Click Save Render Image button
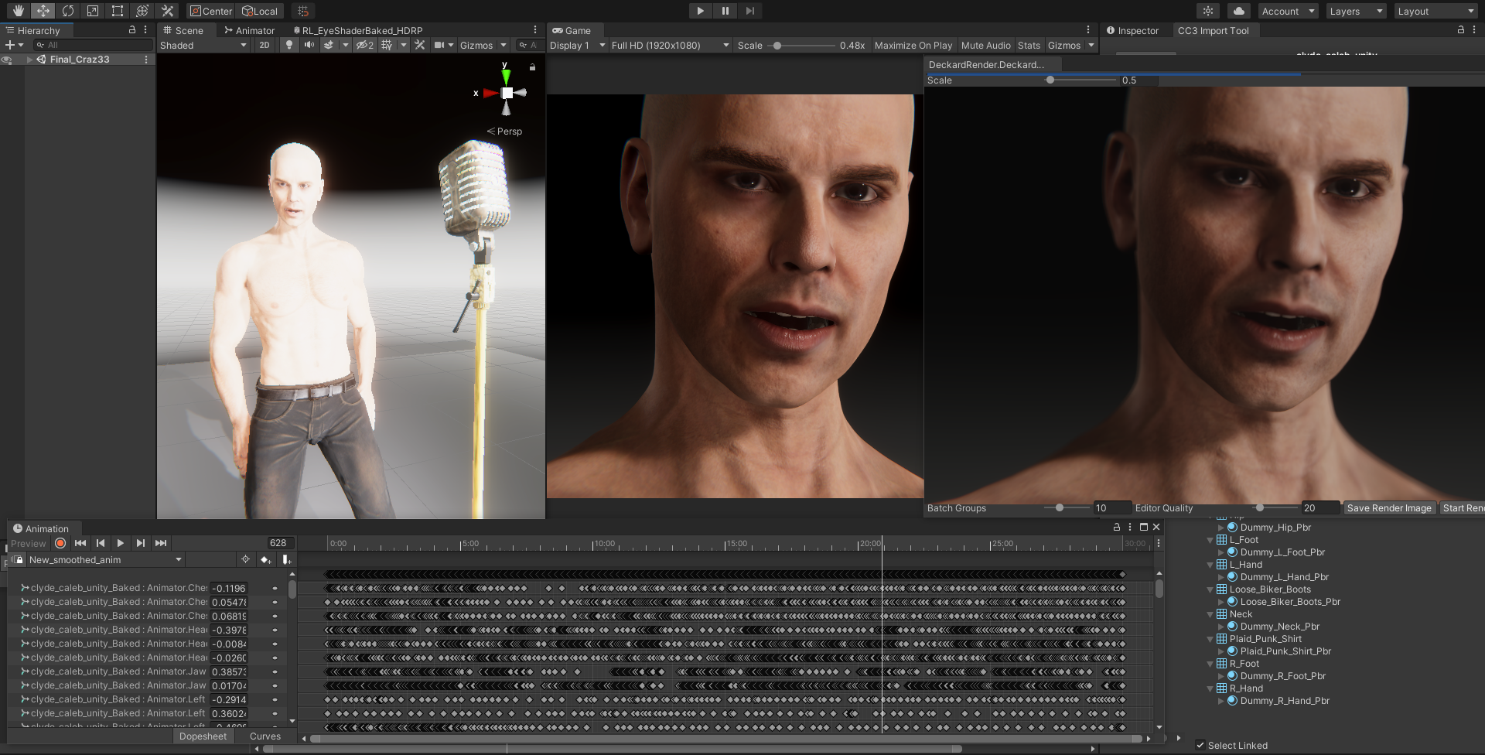The image size is (1485, 755). pyautogui.click(x=1389, y=507)
